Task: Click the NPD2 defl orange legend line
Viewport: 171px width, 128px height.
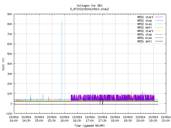Action: 159,27
